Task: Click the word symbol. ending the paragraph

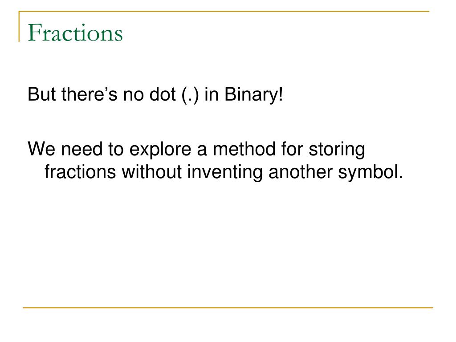Action: pos(370,173)
